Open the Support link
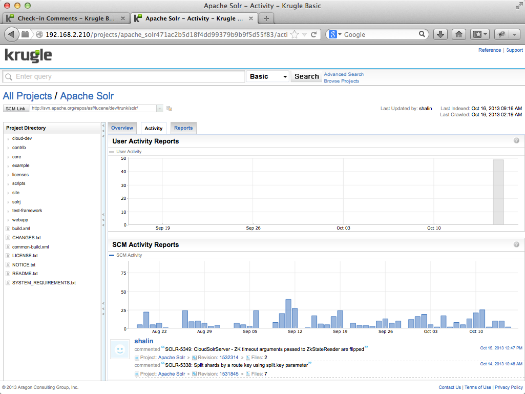Image resolution: width=525 pixels, height=394 pixels. click(514, 50)
